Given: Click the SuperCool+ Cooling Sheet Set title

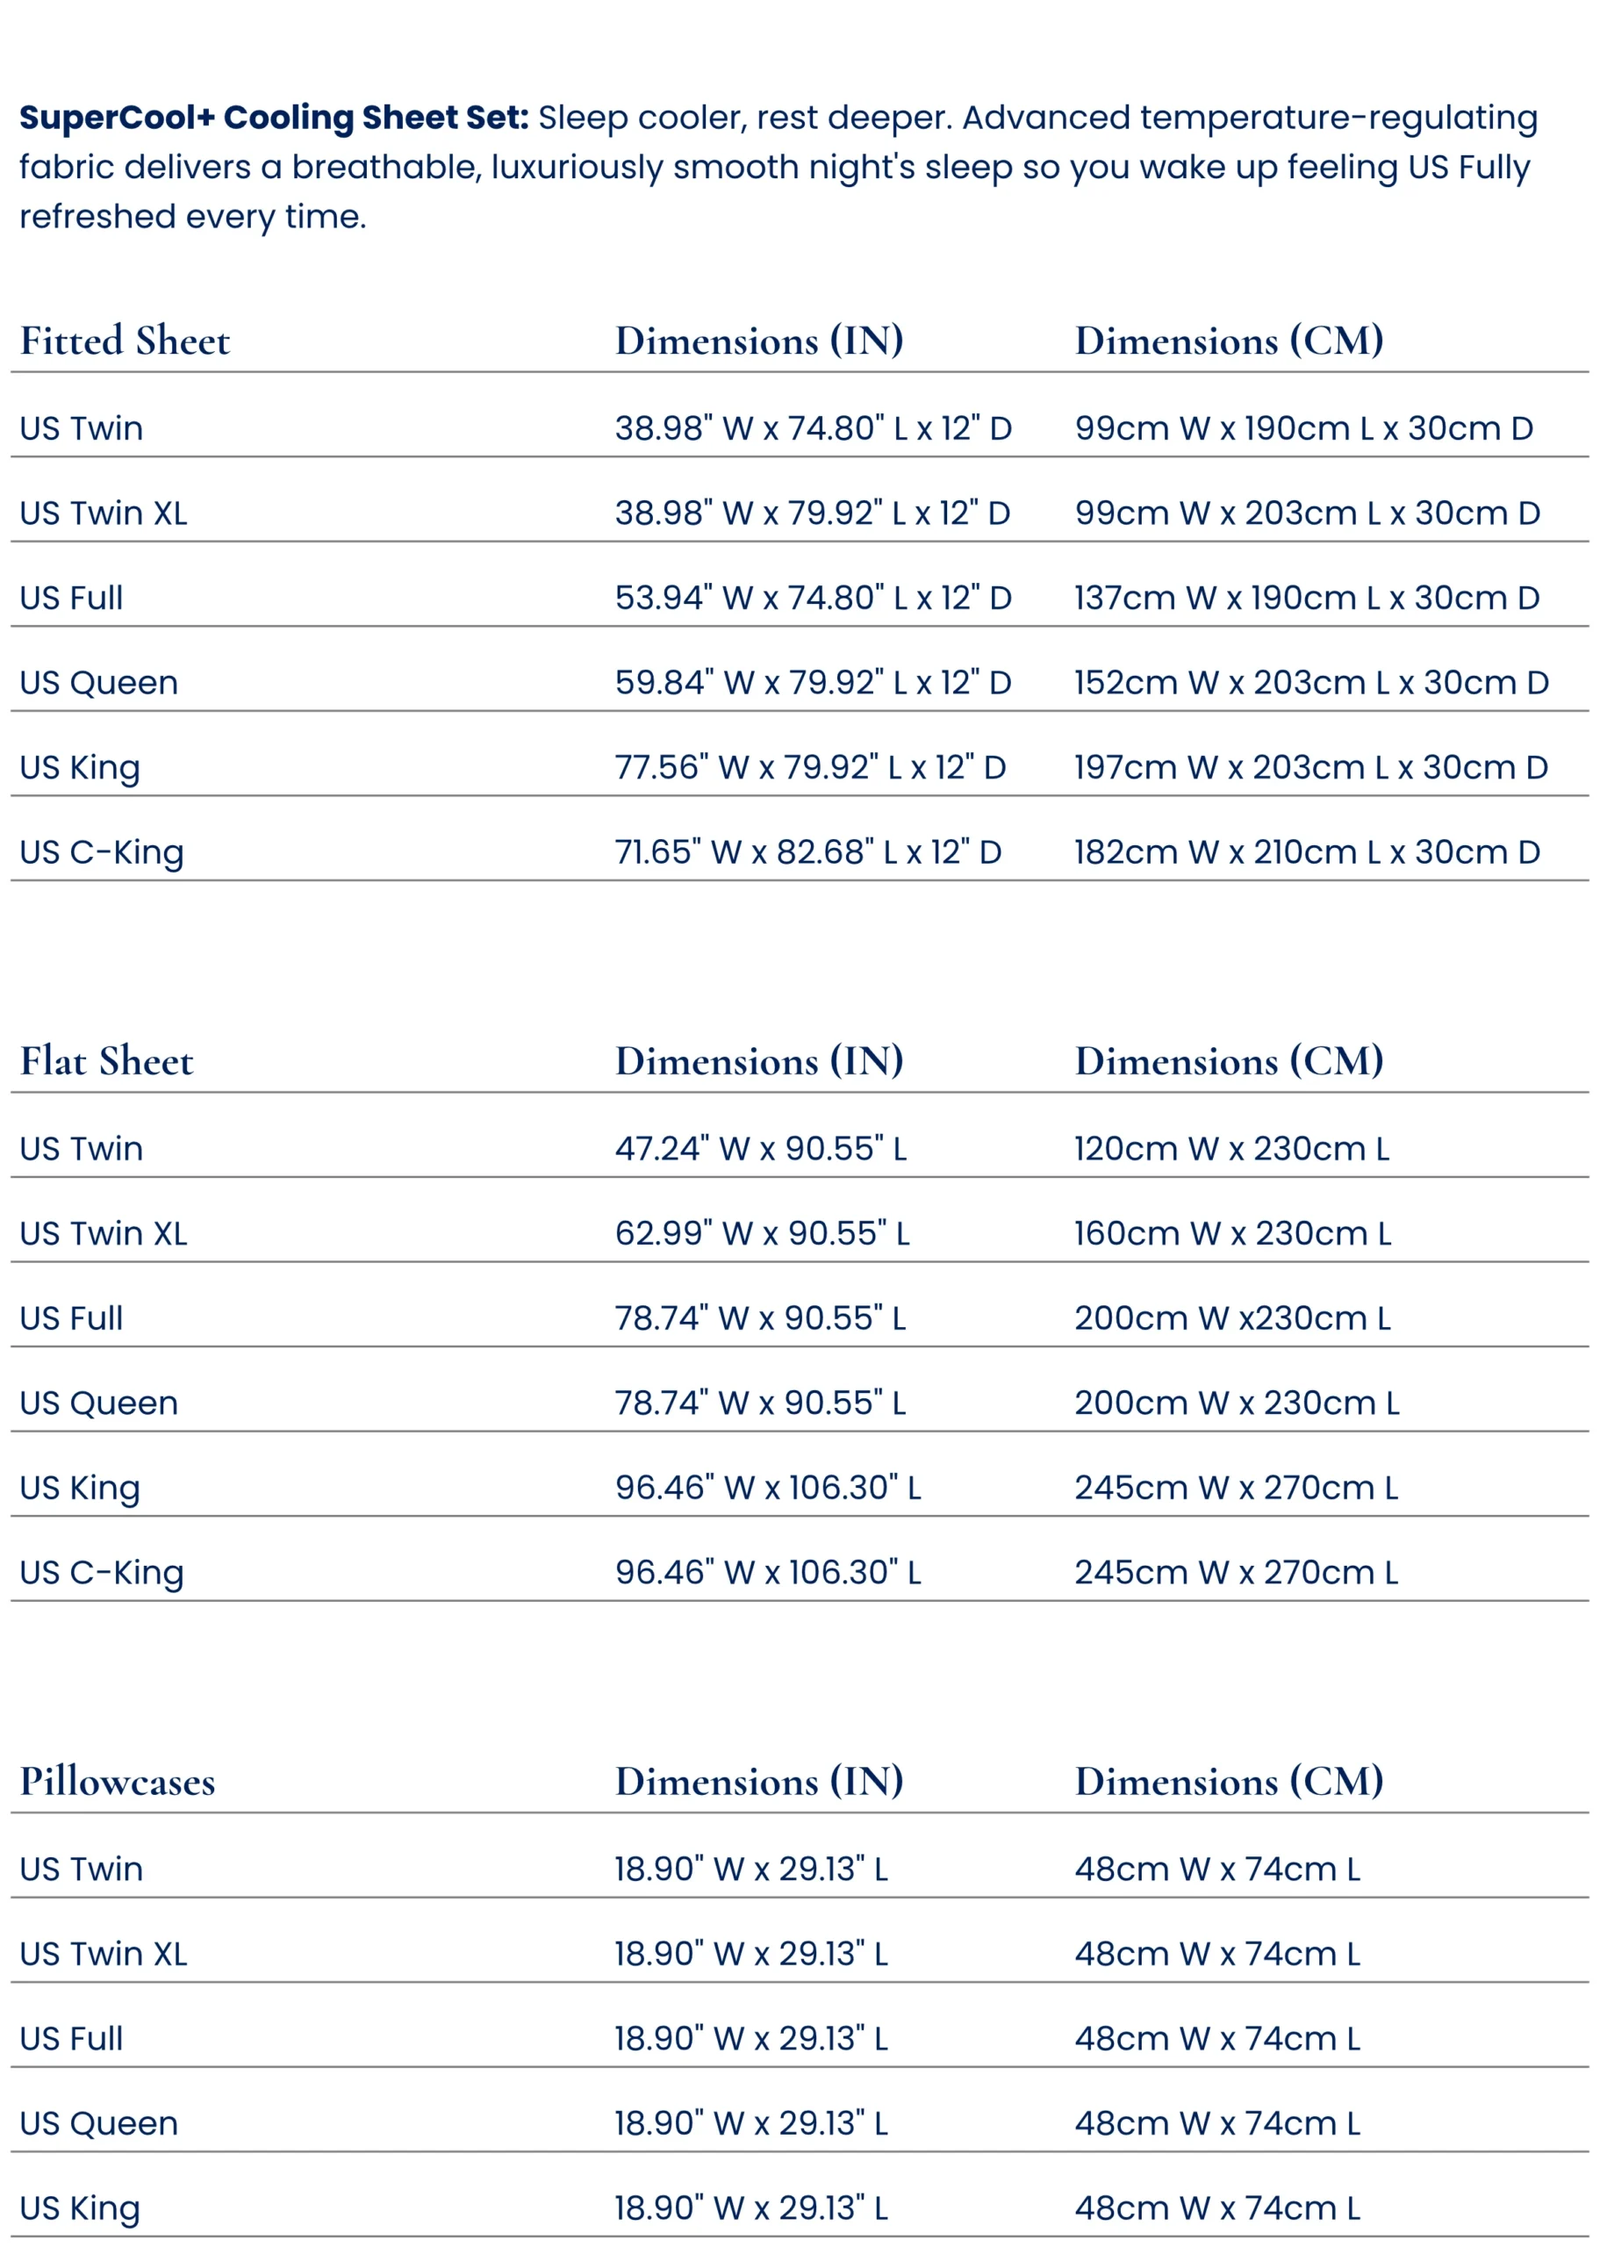Looking at the screenshot, I should click(274, 118).
